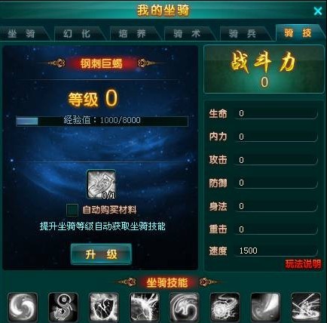Select the swirl vortex mount skill icon
This screenshot has height=323, width=327.
23,307
